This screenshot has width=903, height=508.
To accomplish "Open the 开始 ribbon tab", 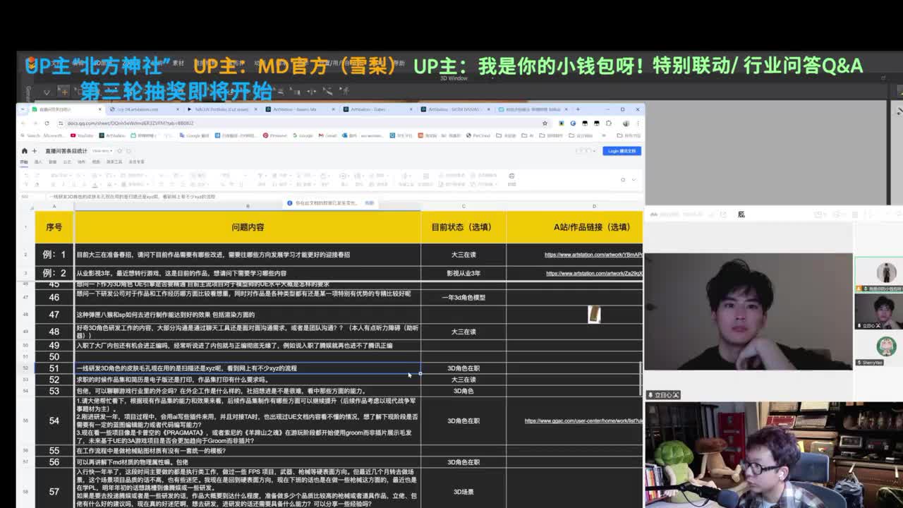I will point(24,162).
